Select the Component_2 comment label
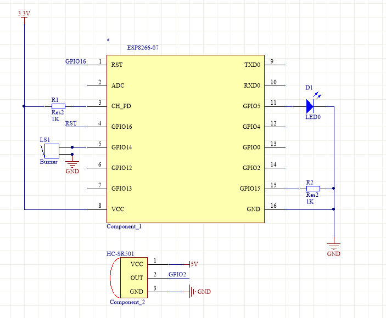This screenshot has height=318, width=386. [x=127, y=302]
